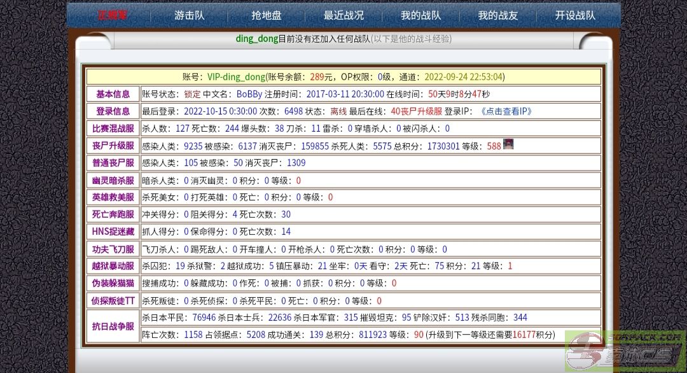
Task: Click the 消灭丧尸 value 1309
Action: (296, 163)
